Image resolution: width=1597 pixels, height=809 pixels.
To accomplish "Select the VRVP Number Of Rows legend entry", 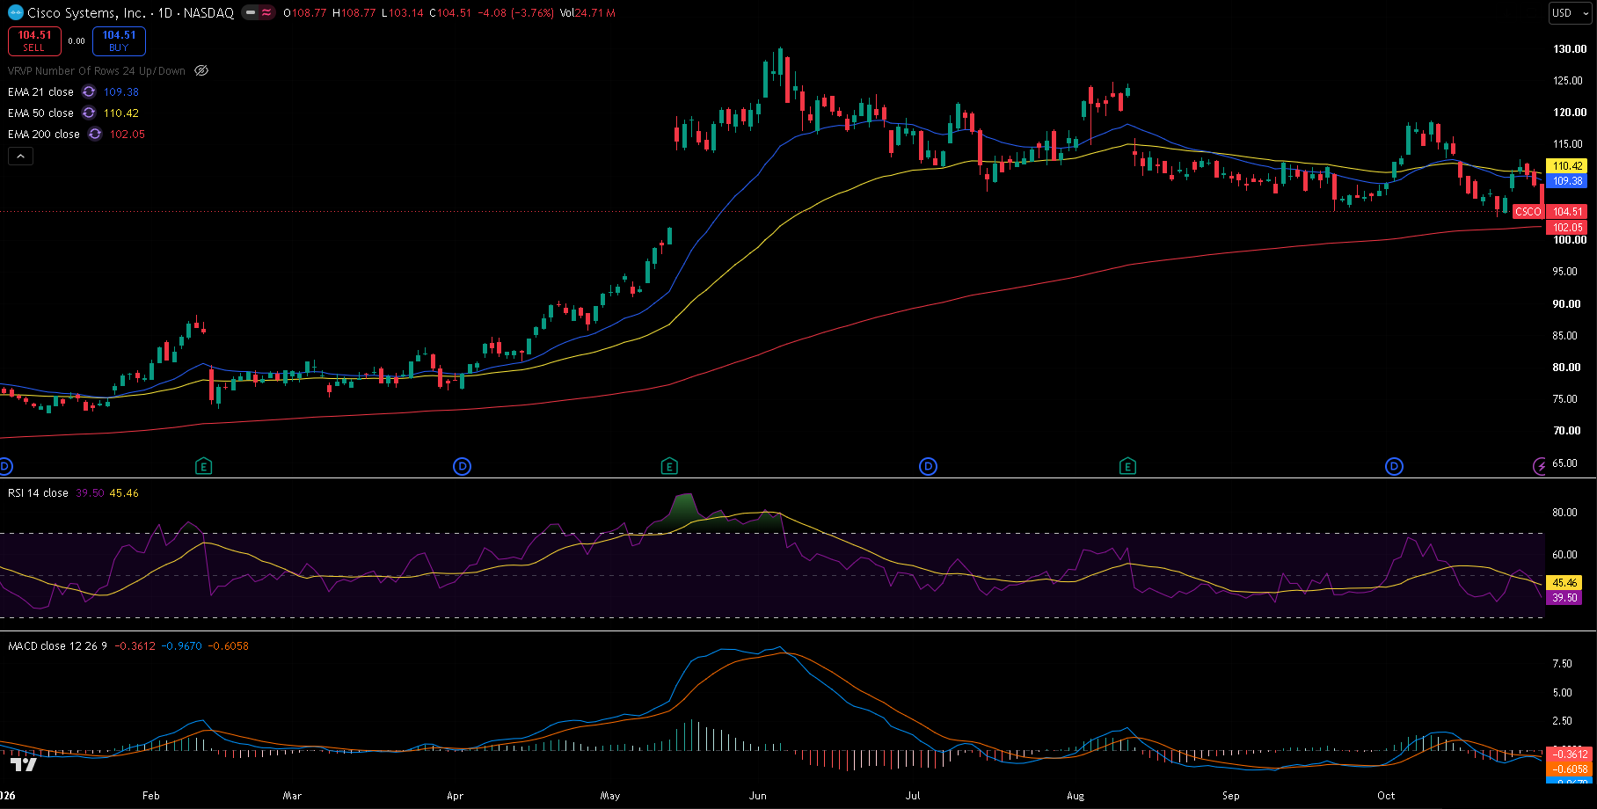I will pyautogui.click(x=97, y=70).
